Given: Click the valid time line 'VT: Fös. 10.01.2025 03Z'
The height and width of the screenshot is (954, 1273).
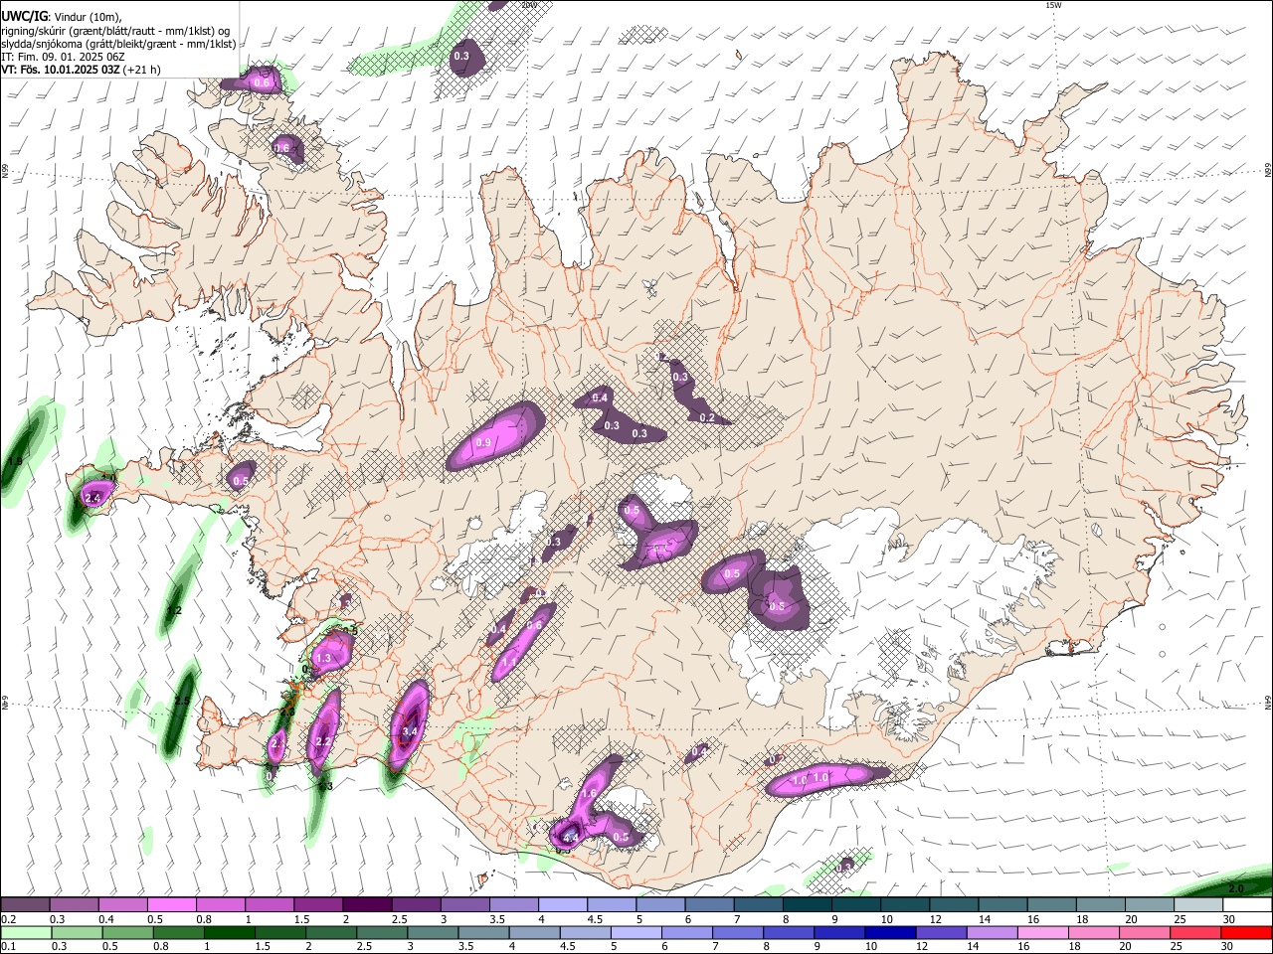Looking at the screenshot, I should coord(62,70).
